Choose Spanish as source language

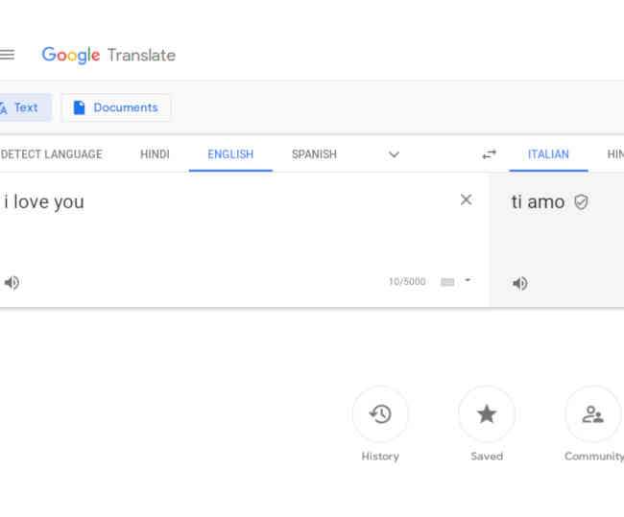(314, 154)
